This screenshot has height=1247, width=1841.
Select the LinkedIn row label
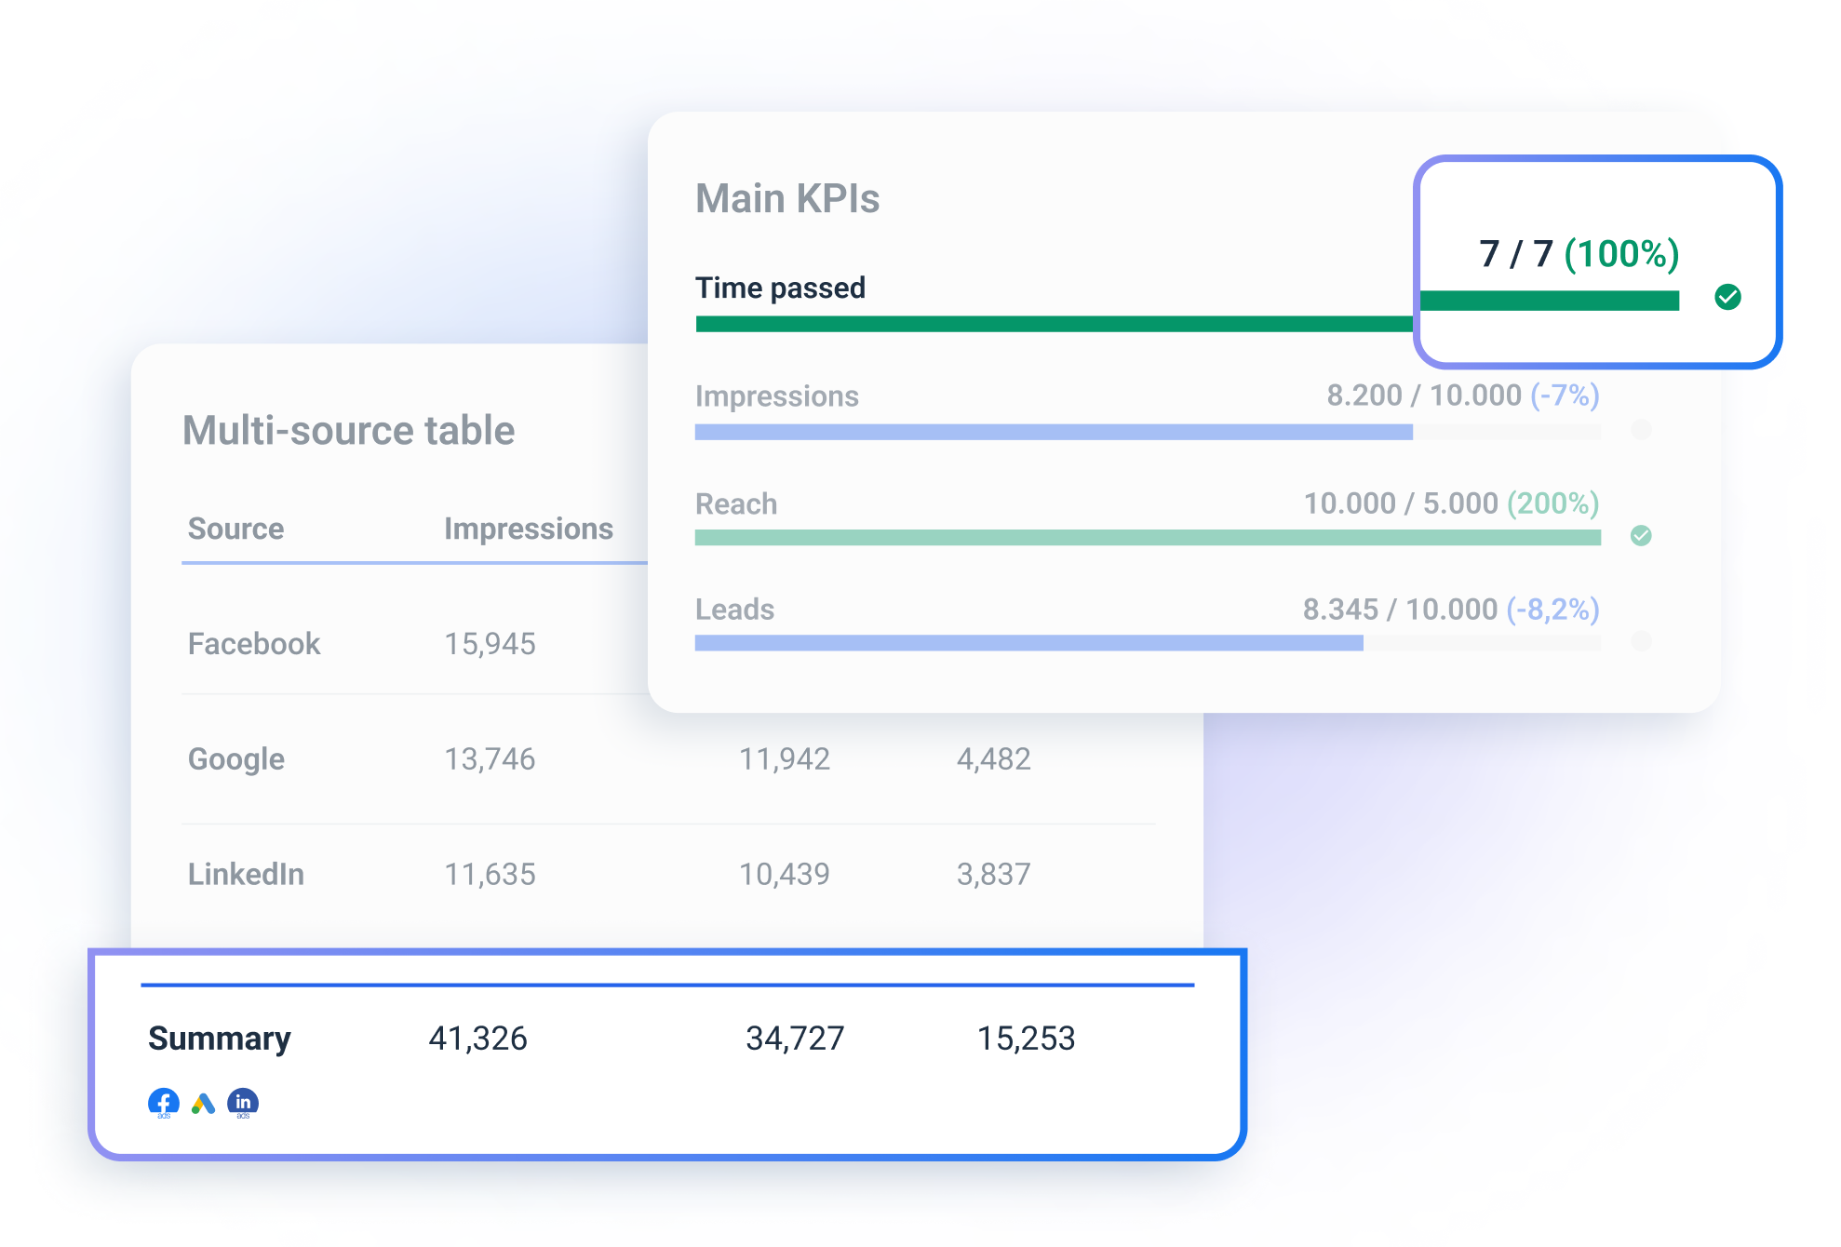coord(246,875)
